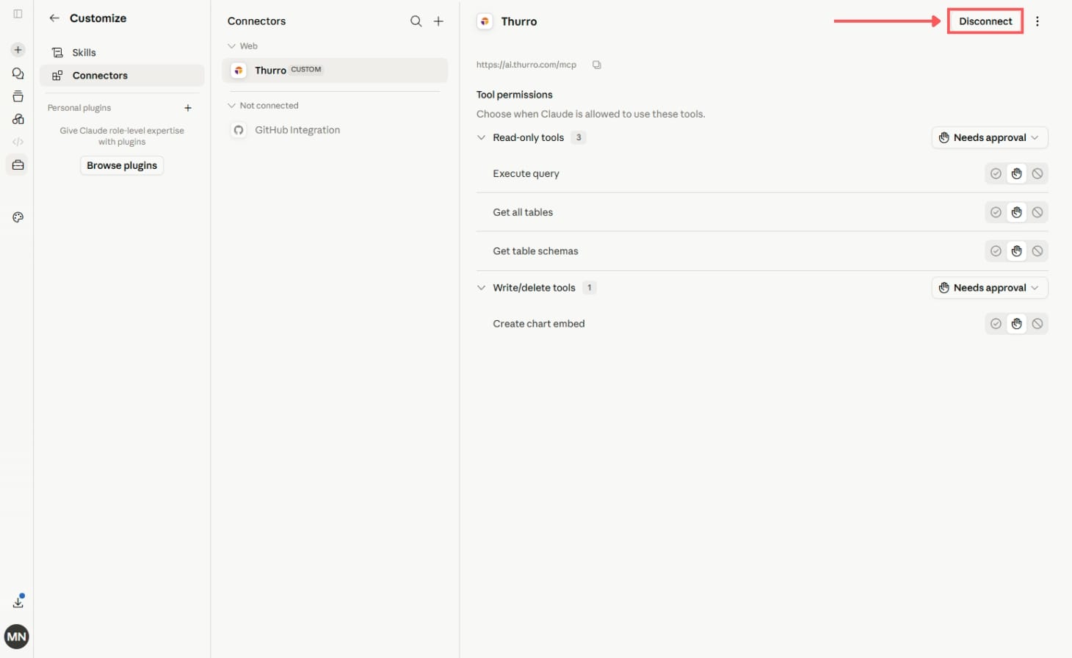
Task: Search connectors with magnifier icon
Action: [x=416, y=21]
